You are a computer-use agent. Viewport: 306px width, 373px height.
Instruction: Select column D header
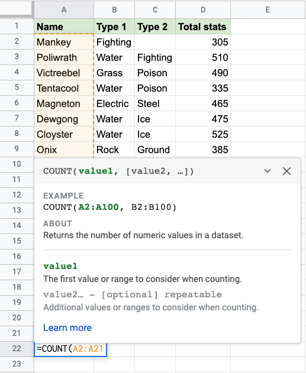(x=203, y=9)
